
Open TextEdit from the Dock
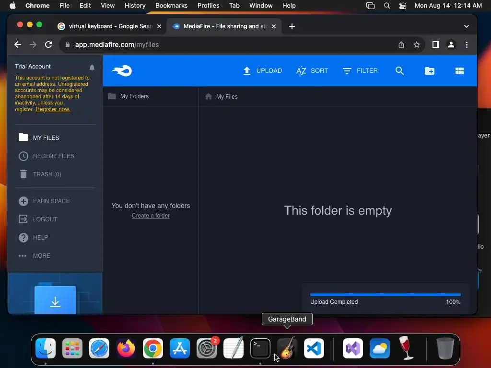[x=234, y=348]
